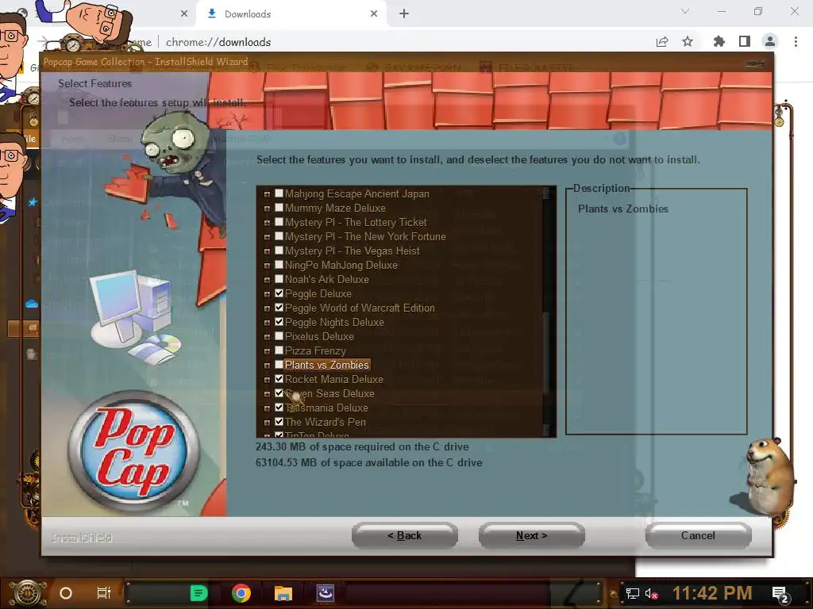Viewport: 813px width, 609px height.
Task: Select the Mystery PI - The Vegas Heist label
Action: click(x=352, y=251)
